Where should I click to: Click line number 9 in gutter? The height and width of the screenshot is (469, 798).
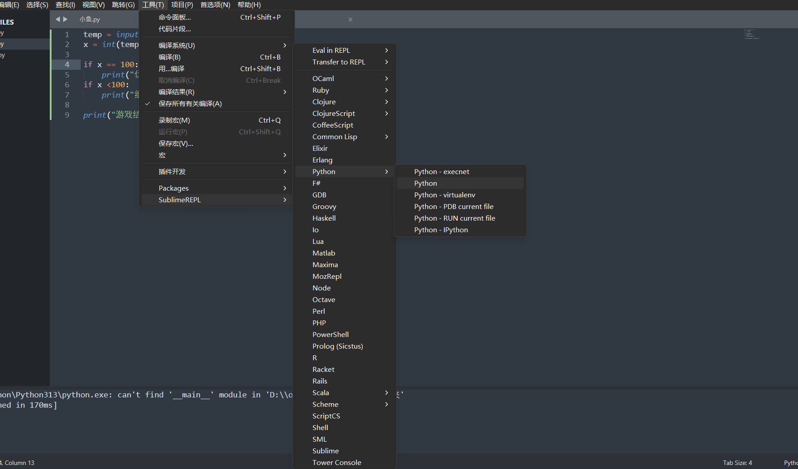point(67,115)
